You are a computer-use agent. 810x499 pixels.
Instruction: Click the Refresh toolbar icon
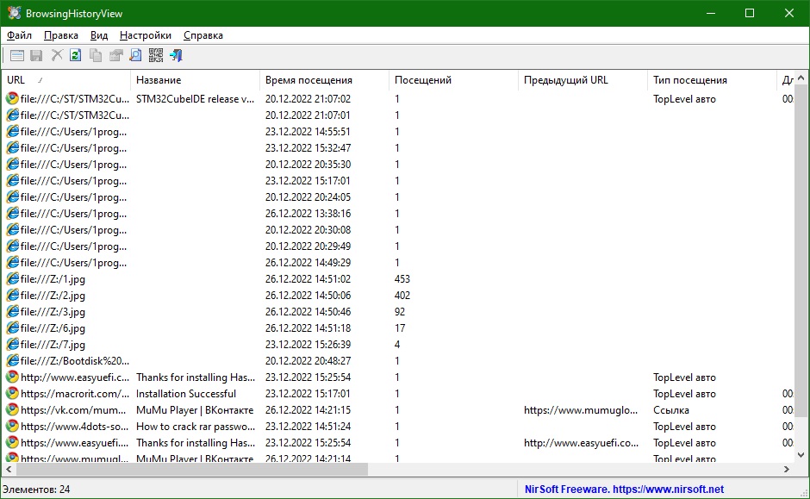76,55
